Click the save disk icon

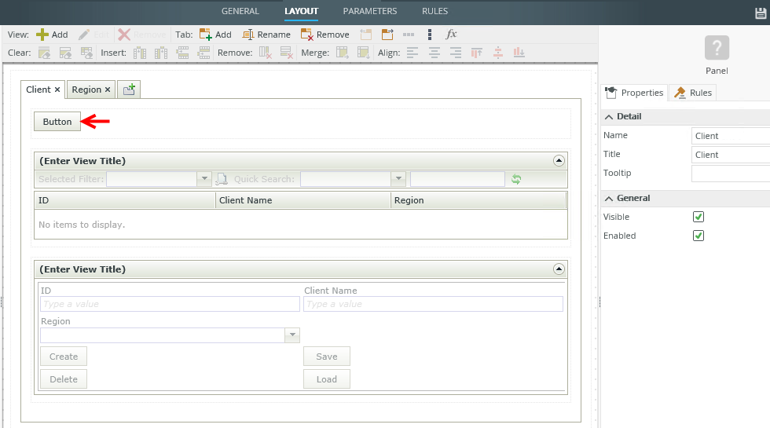coord(759,13)
